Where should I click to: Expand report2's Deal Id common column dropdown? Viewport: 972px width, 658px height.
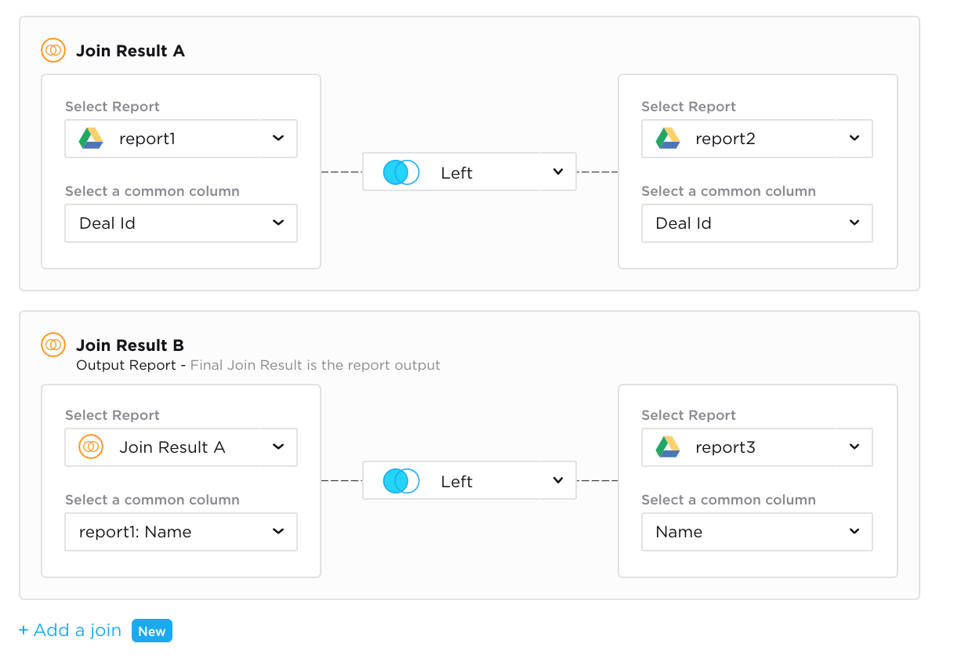(854, 223)
